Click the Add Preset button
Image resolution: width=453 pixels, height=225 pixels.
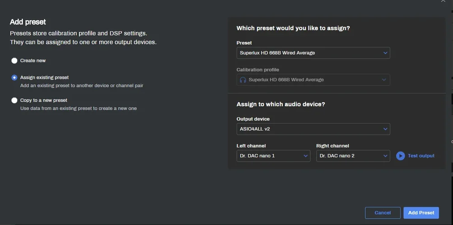421,213
